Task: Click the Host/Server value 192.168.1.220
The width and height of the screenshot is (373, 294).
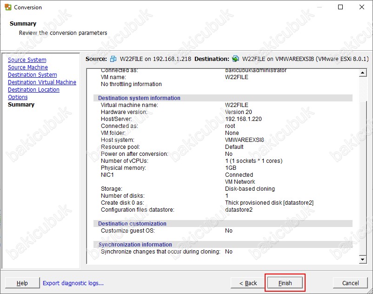Action: click(243, 119)
